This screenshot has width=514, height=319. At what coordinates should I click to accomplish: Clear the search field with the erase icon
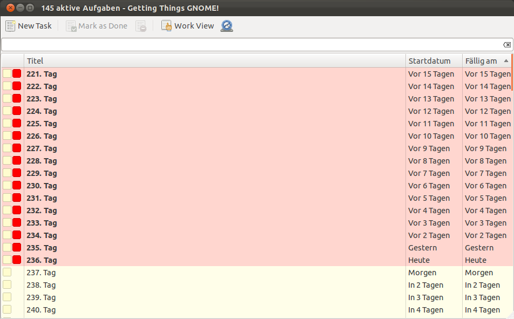[507, 45]
